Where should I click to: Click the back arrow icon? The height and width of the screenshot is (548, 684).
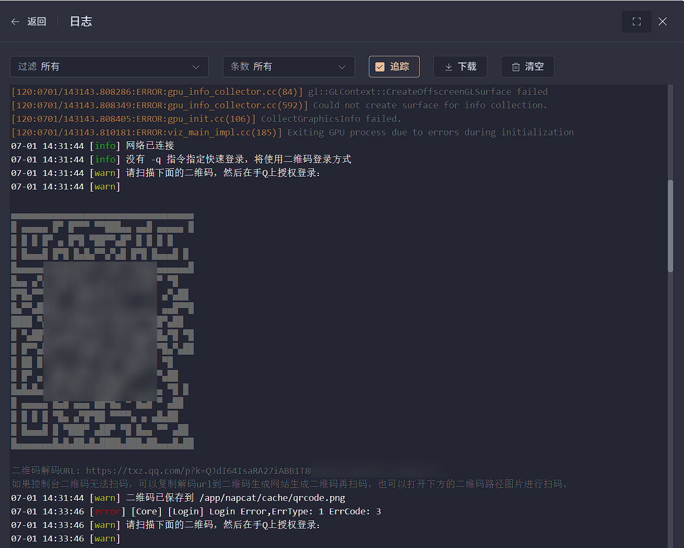click(x=15, y=22)
